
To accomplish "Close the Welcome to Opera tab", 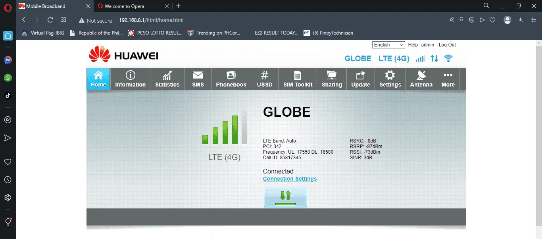I will 167,6.
